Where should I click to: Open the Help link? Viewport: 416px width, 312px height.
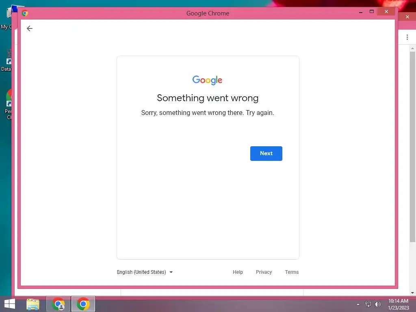pyautogui.click(x=238, y=272)
